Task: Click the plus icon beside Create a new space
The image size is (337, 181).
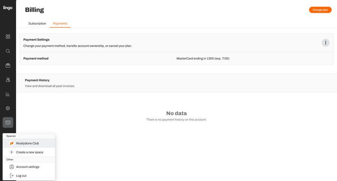Action: tap(12, 152)
